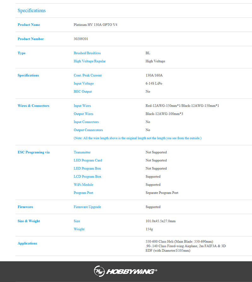Click Not Supported beside Transmitter

(x=156, y=152)
